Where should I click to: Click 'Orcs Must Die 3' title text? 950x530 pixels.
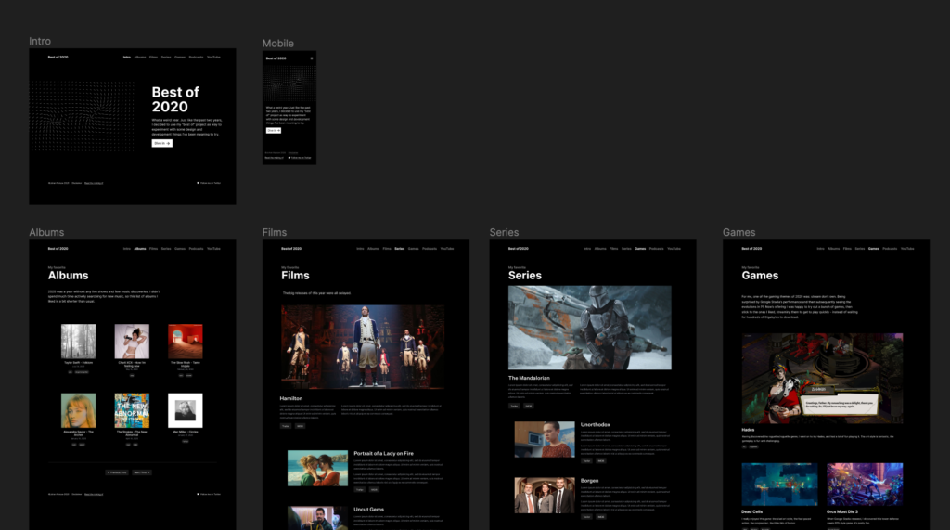842,511
